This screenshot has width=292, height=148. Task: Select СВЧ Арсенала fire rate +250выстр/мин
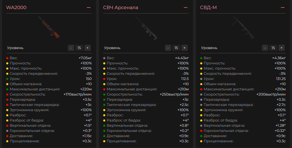pyautogui.click(x=174, y=94)
